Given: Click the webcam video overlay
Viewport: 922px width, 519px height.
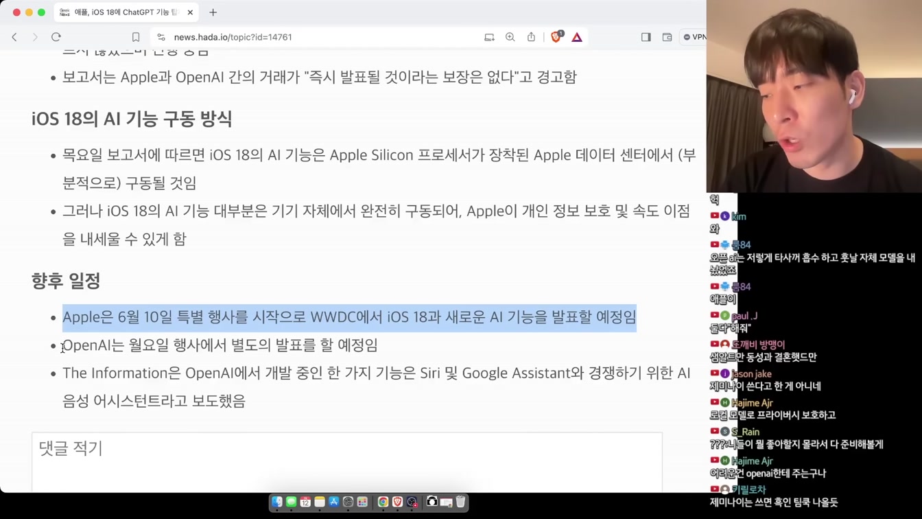Looking at the screenshot, I should [x=814, y=96].
